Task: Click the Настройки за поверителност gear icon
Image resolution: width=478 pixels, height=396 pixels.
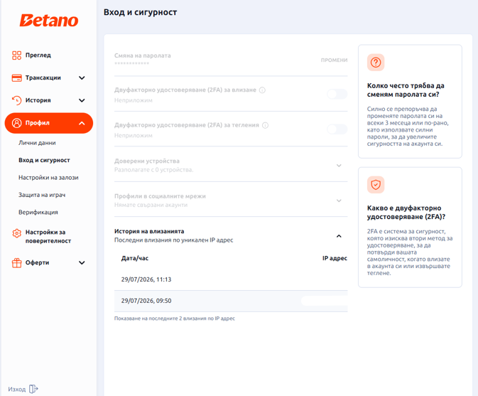Action: point(16,233)
